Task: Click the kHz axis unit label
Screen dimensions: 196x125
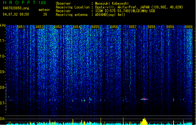Action: point(3,25)
